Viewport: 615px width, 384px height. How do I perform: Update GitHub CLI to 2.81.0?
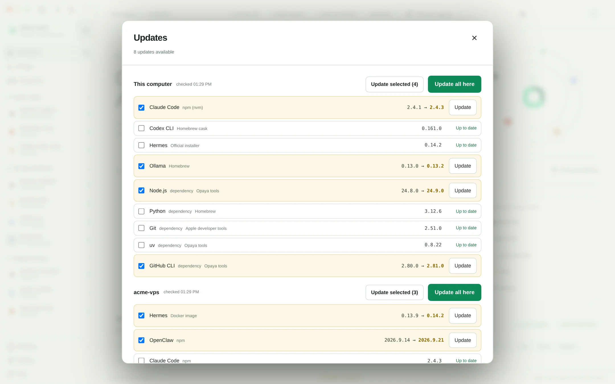[463, 266]
